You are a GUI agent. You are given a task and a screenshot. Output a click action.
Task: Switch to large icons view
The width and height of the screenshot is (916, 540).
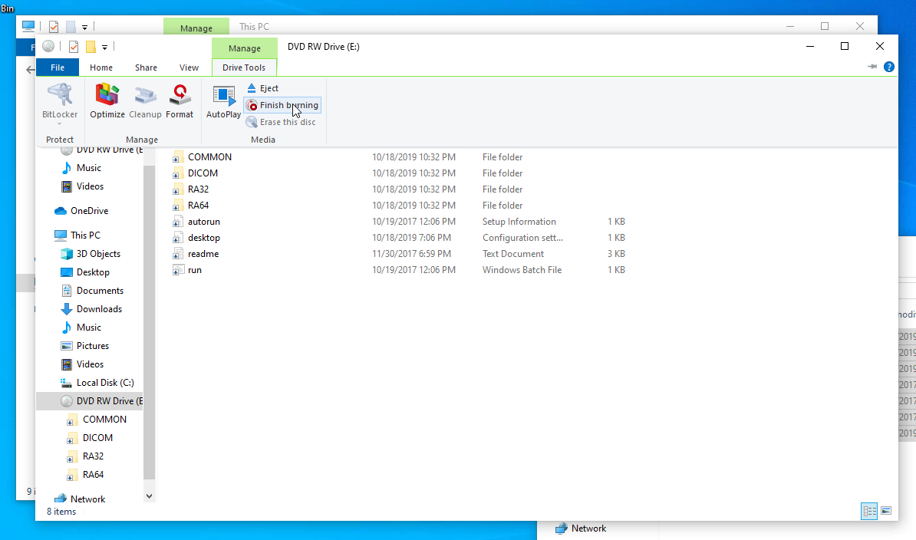(x=886, y=511)
